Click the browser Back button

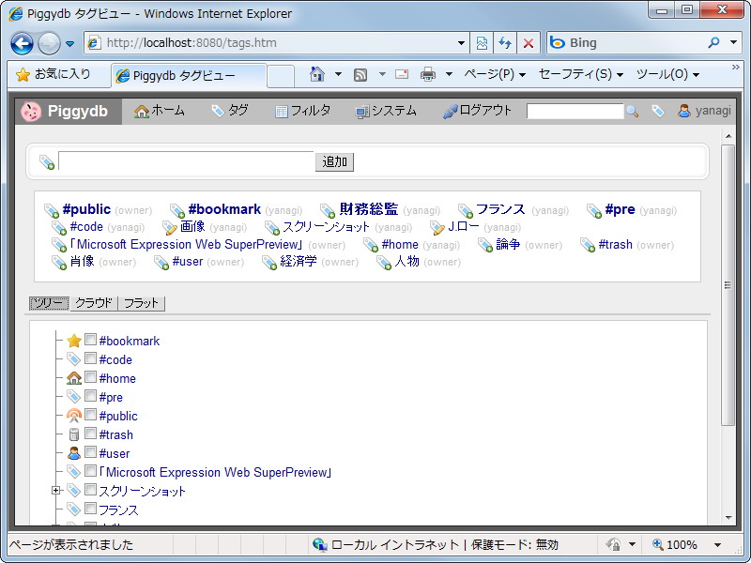[x=22, y=43]
